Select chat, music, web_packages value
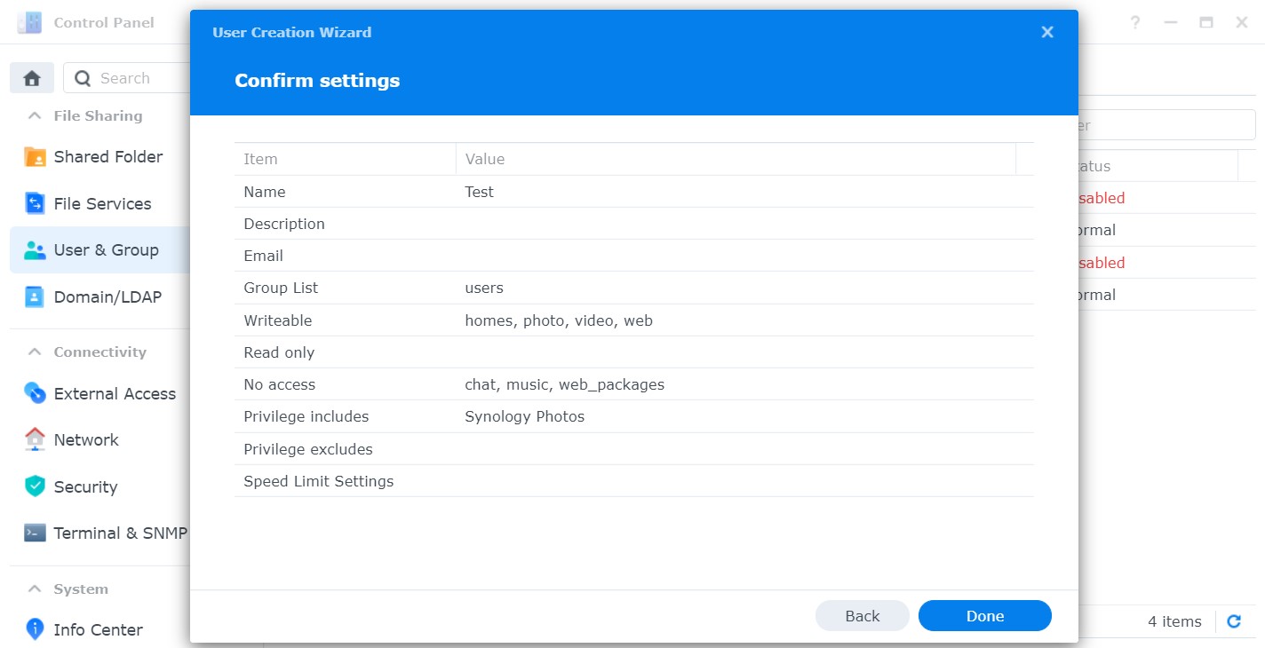This screenshot has height=648, width=1265. click(564, 384)
